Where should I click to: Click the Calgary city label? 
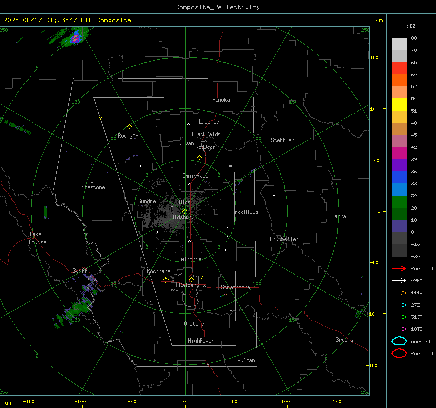[x=189, y=285]
